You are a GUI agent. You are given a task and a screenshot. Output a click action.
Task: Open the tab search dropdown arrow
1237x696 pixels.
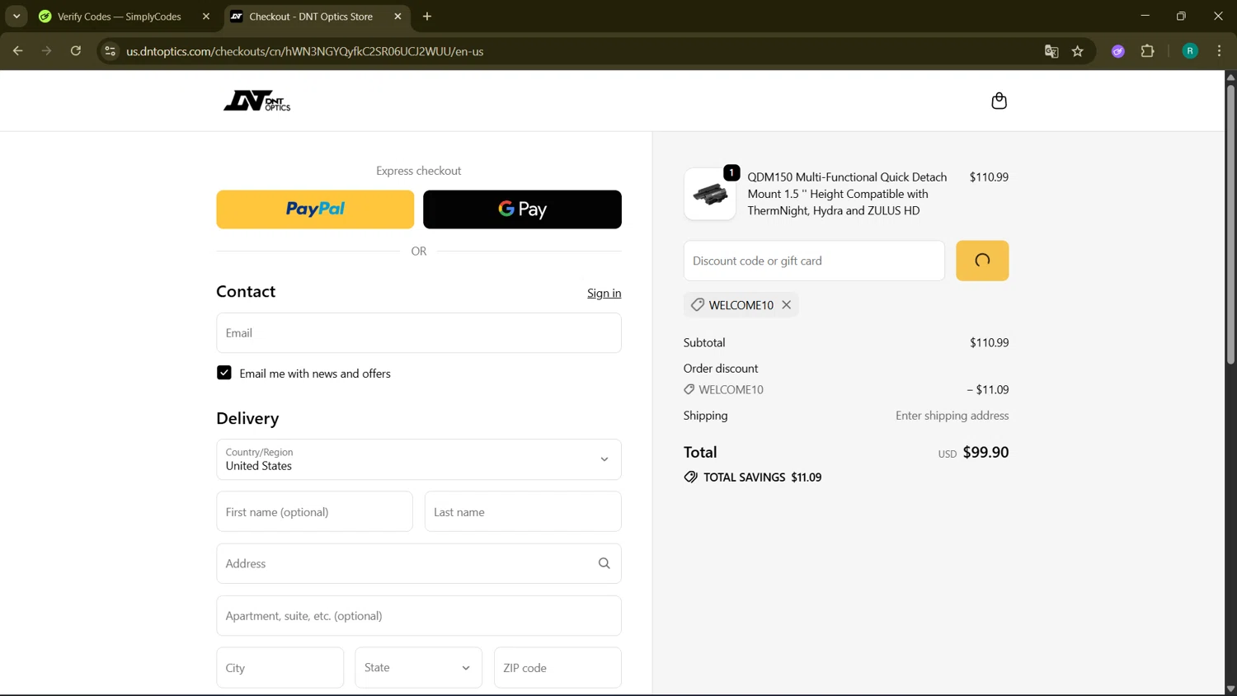click(x=16, y=16)
